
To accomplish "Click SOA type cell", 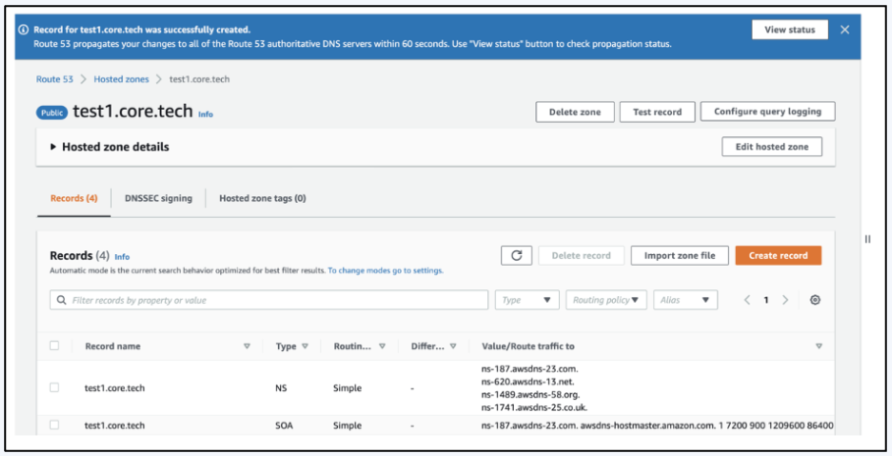I will [x=284, y=426].
